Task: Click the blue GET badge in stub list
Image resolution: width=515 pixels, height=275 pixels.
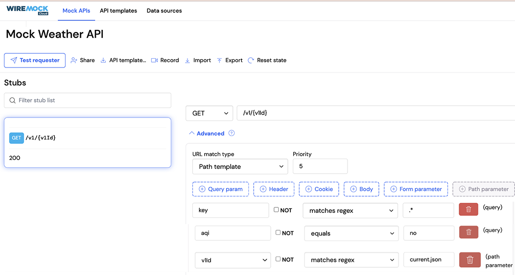Action: [x=17, y=138]
